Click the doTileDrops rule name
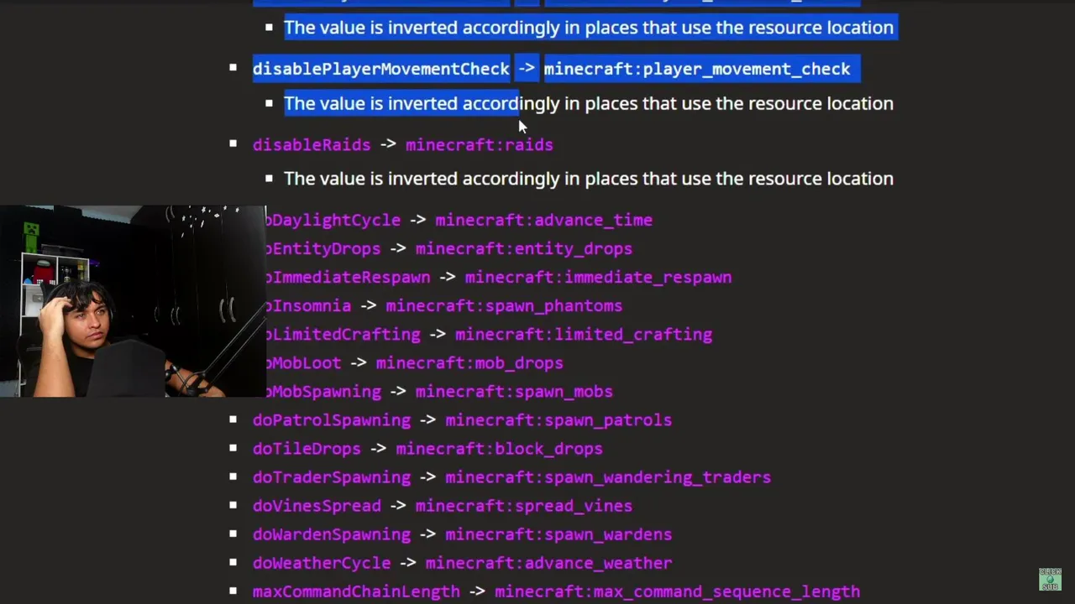This screenshot has height=604, width=1075. (x=307, y=448)
